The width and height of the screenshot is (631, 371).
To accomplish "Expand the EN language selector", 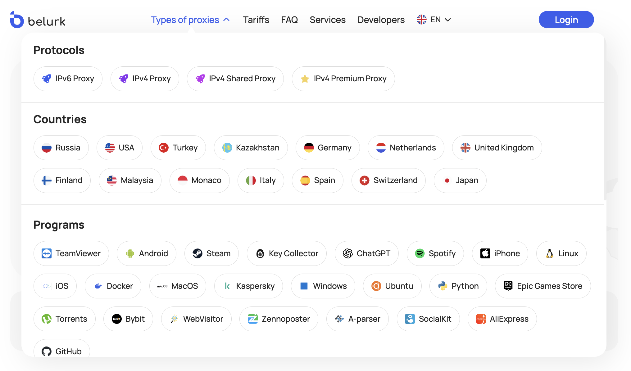I will click(434, 20).
